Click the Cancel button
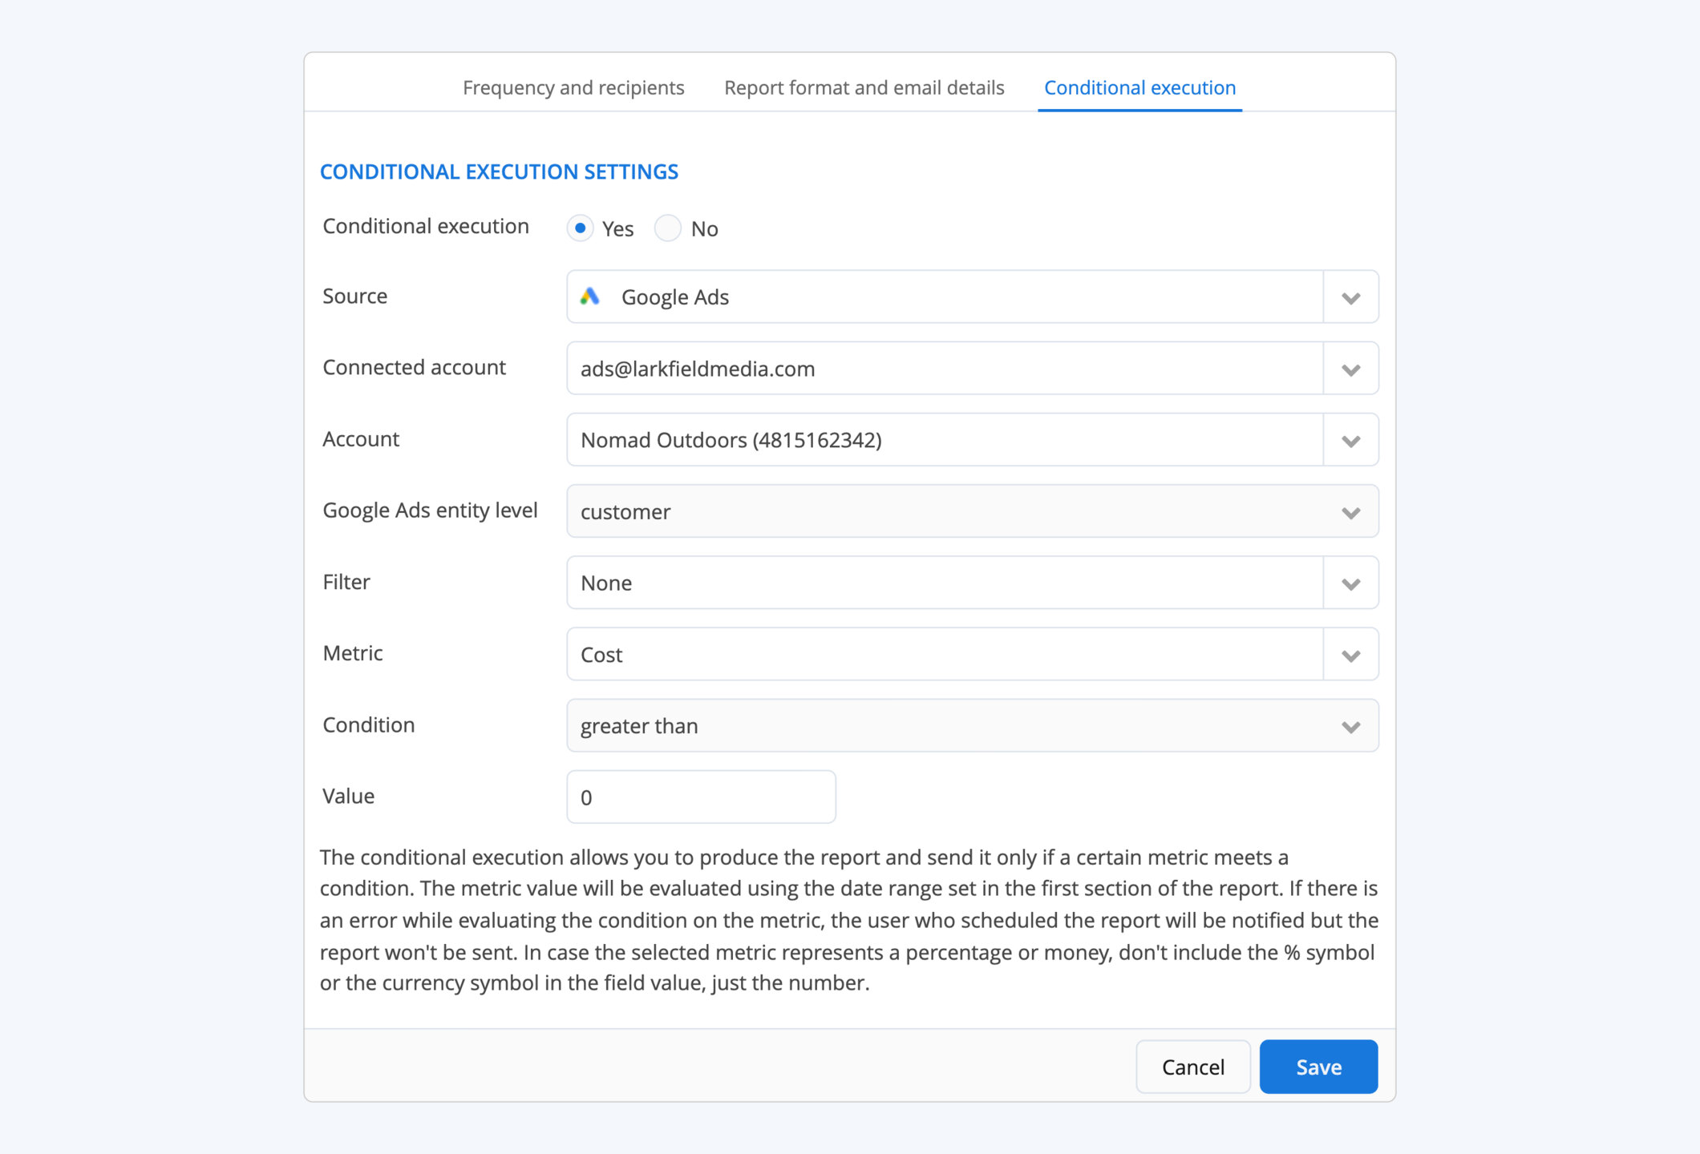 1193,1067
